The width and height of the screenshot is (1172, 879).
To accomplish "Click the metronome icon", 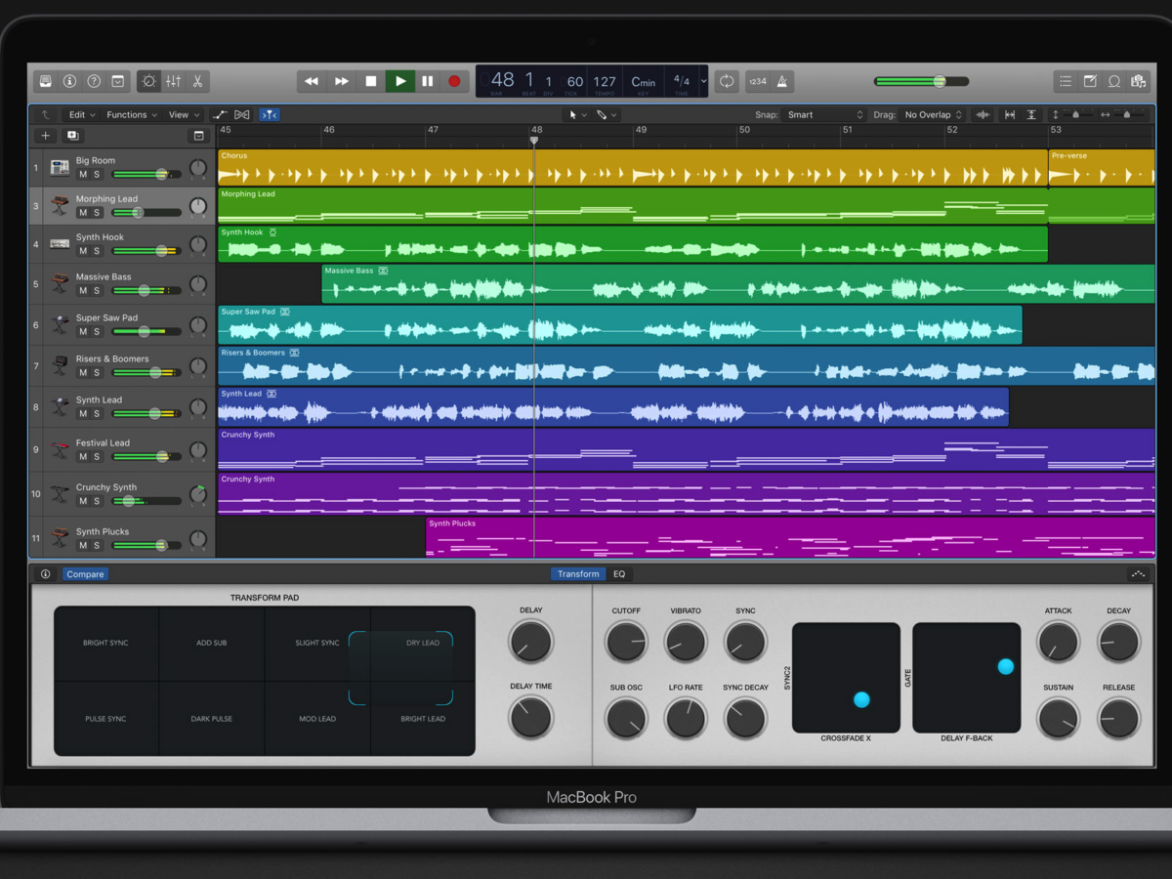I will coord(782,81).
